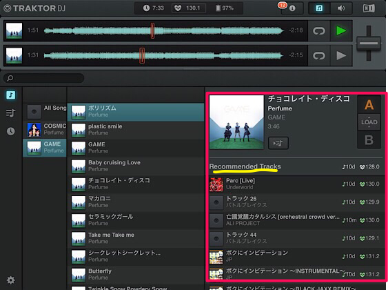Screen dimensions: 388x290
Task: Select GAME album in album list
Action: 45,148
